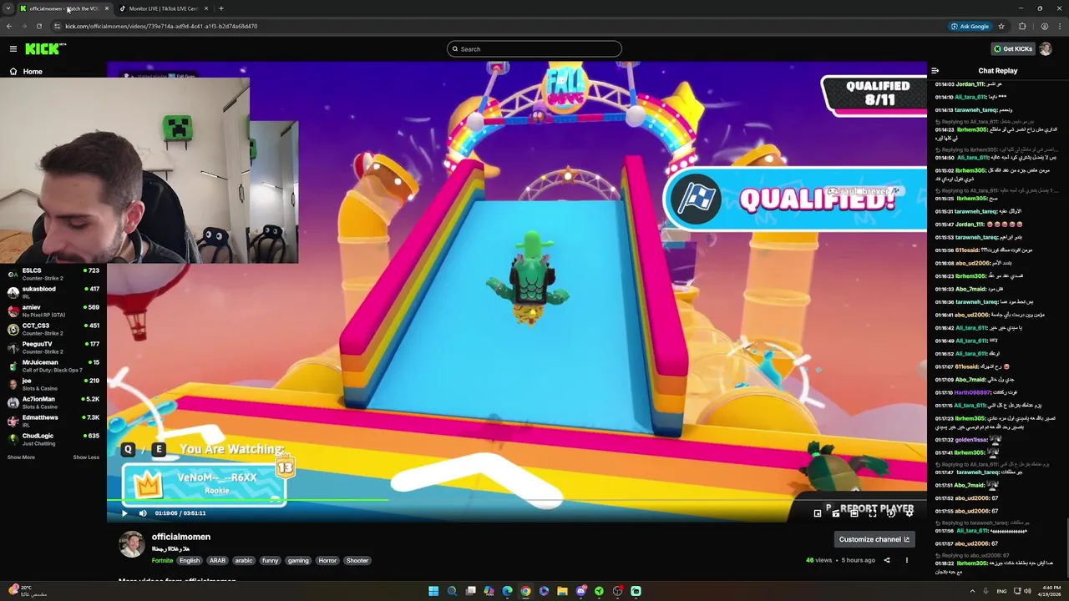Open the Edmatthews recommended channel

[x=53, y=421]
